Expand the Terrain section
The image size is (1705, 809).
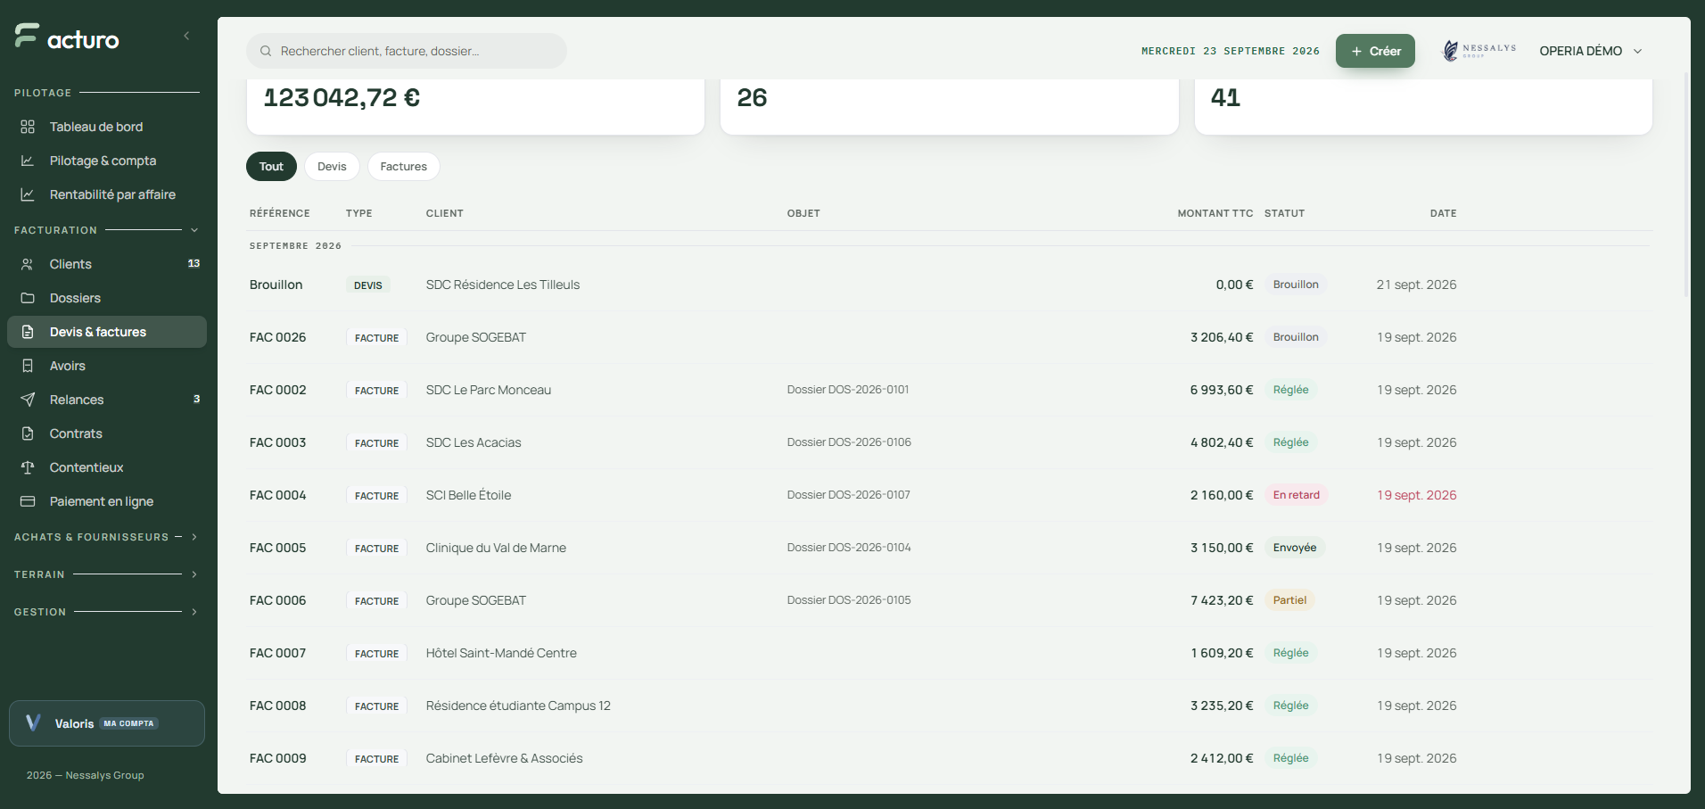coord(194,574)
